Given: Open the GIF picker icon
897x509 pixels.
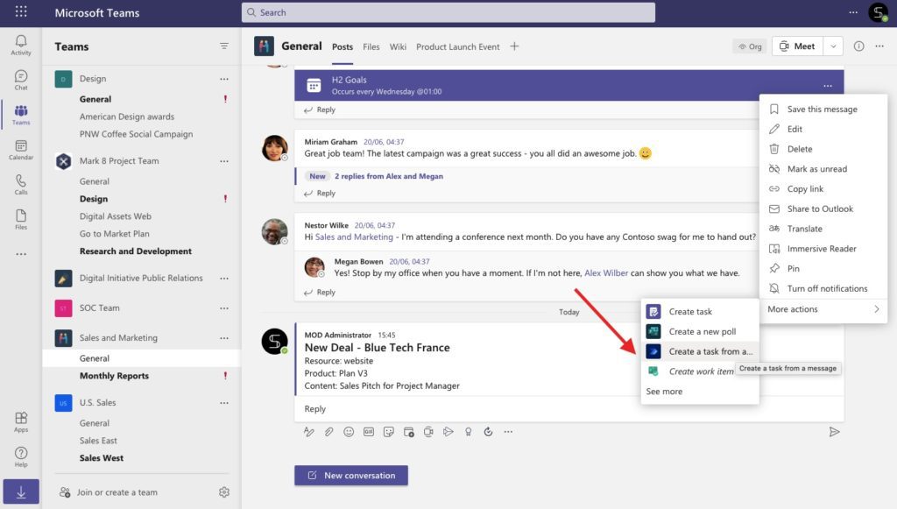Looking at the screenshot, I should click(369, 432).
